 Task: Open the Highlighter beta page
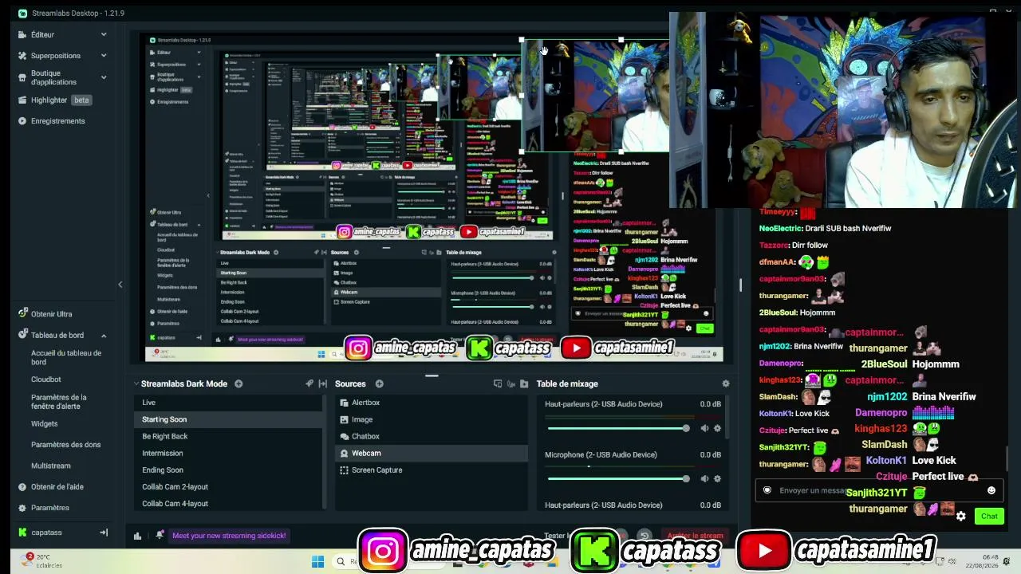pyautogui.click(x=61, y=100)
